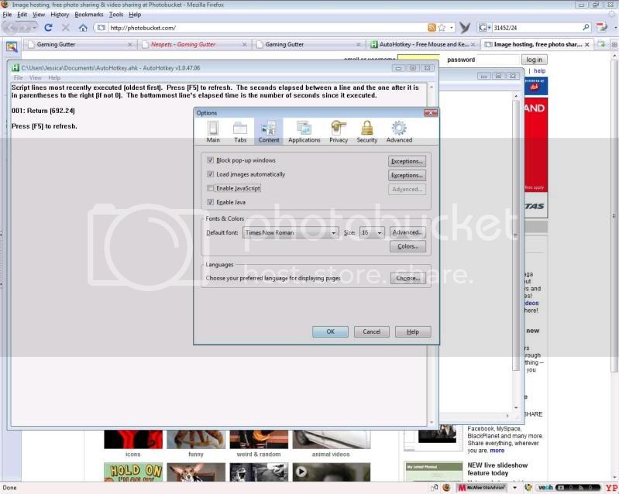Switch to the Tabs options panel
This screenshot has height=494, width=619.
tap(240, 131)
